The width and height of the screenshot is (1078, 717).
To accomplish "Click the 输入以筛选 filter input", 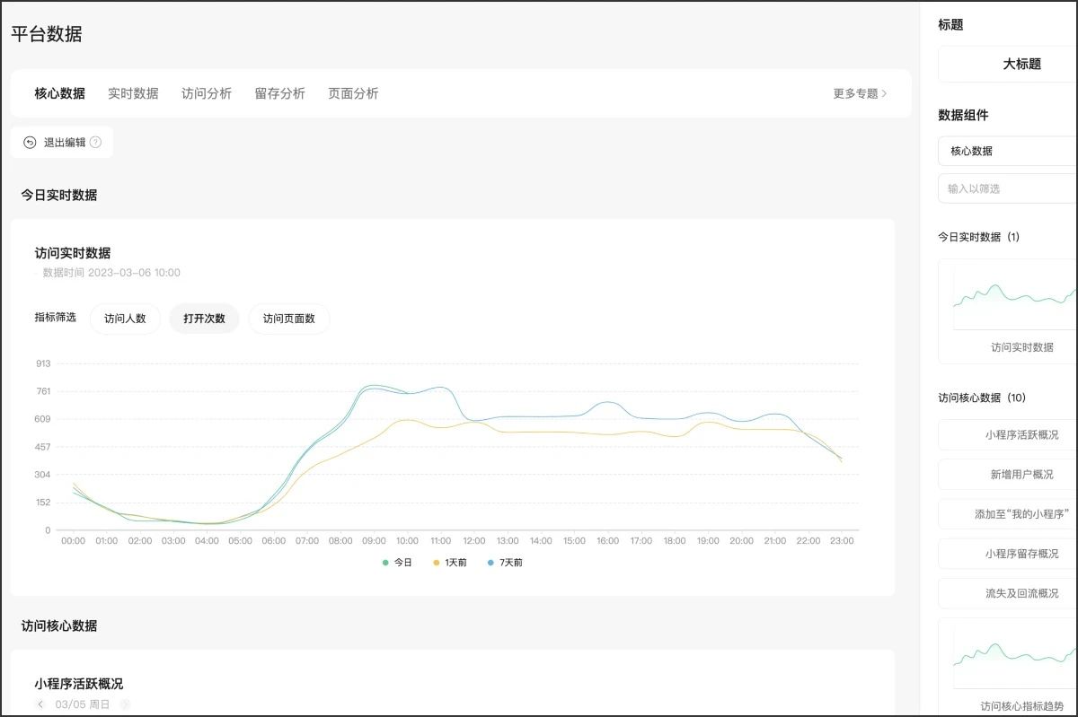I will pos(1007,188).
